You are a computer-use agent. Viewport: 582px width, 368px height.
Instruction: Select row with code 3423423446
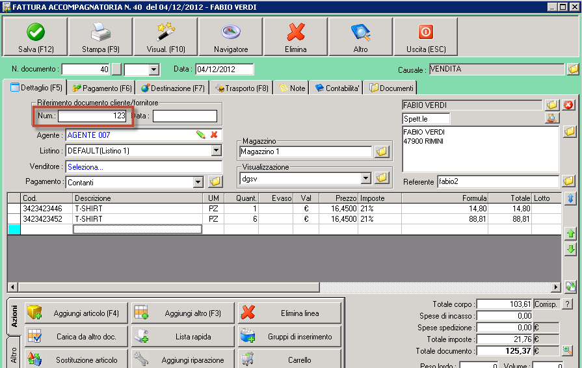pyautogui.click(x=284, y=209)
